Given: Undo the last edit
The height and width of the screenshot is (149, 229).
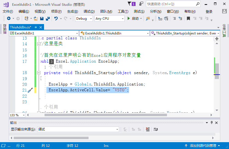Looking at the screenshot, I should point(56,18).
